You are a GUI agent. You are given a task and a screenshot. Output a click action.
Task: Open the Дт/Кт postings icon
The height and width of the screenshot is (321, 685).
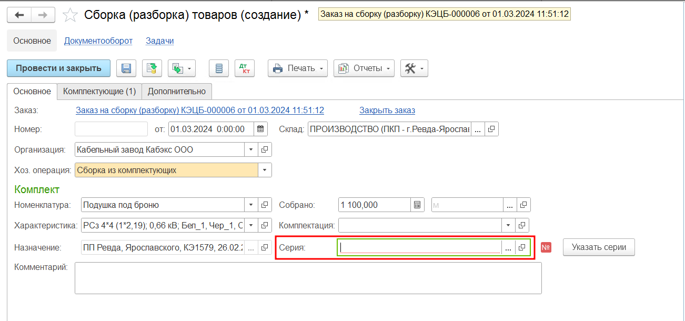pyautogui.click(x=245, y=68)
